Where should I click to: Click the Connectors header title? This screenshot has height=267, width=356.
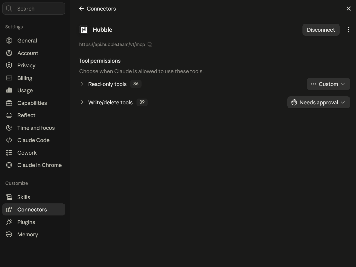pyautogui.click(x=101, y=9)
